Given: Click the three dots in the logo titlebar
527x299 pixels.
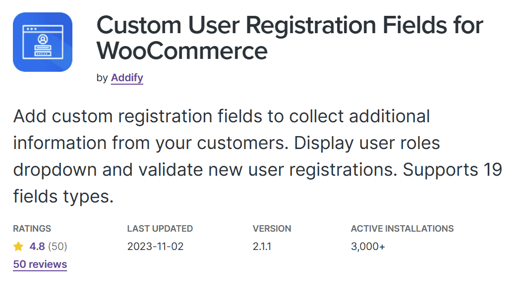Looking at the screenshot, I should (x=32, y=28).
